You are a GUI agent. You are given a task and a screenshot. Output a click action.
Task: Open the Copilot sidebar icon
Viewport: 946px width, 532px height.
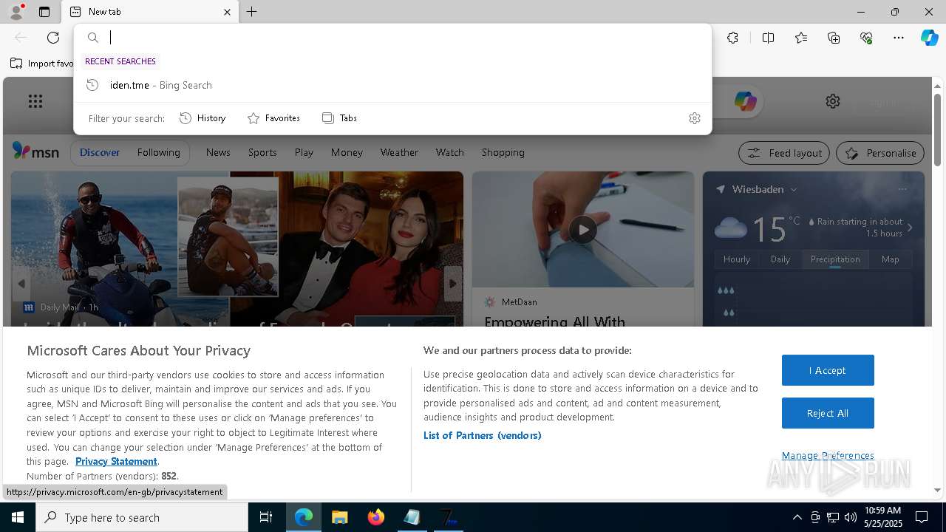pyautogui.click(x=929, y=38)
